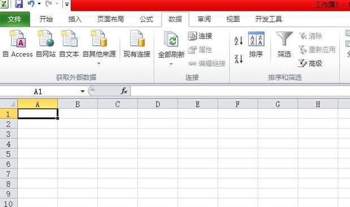Click the Excel application icon in title bar
This screenshot has width=350, height=207.
(x=4, y=4)
